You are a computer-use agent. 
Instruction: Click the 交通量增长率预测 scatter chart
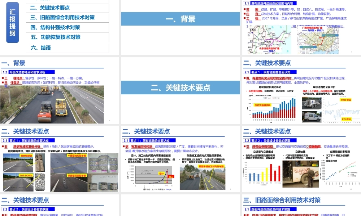(x=340, y=173)
